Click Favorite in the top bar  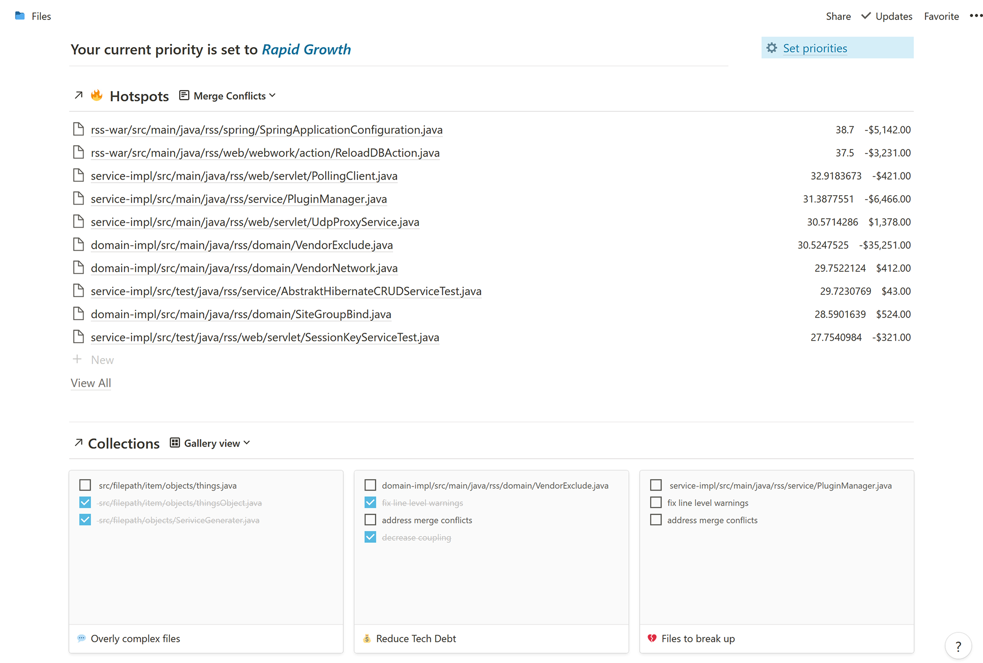click(x=941, y=16)
